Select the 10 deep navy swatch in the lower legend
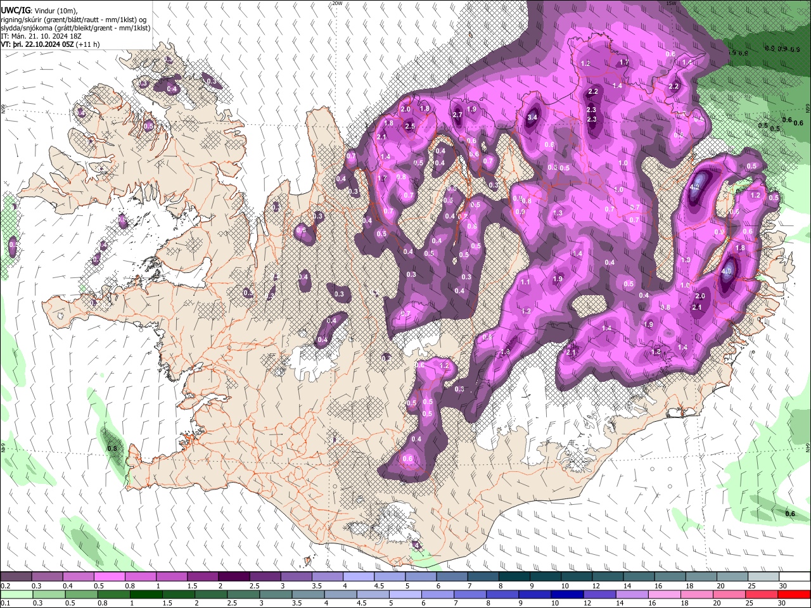Image resolution: width=811 pixels, height=608 pixels. (x=568, y=594)
